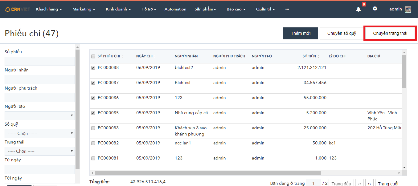Click the Người nhận column header
Image resolution: width=418 pixels, height=186 pixels.
click(x=186, y=56)
